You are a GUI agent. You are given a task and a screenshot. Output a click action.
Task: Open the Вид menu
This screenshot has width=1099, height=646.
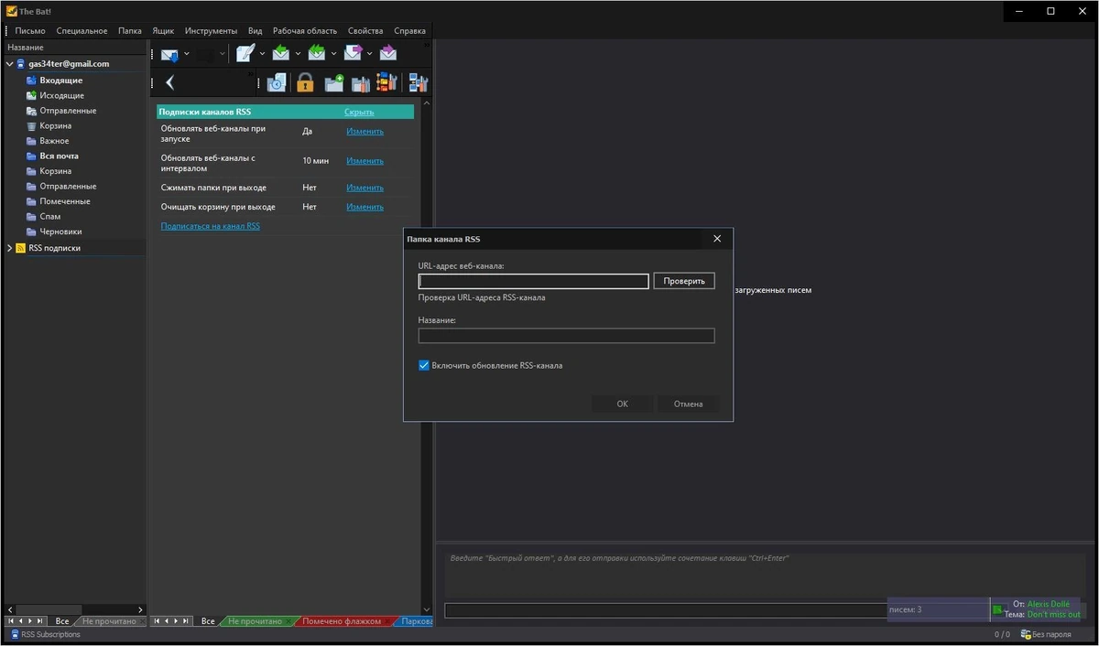click(x=256, y=30)
